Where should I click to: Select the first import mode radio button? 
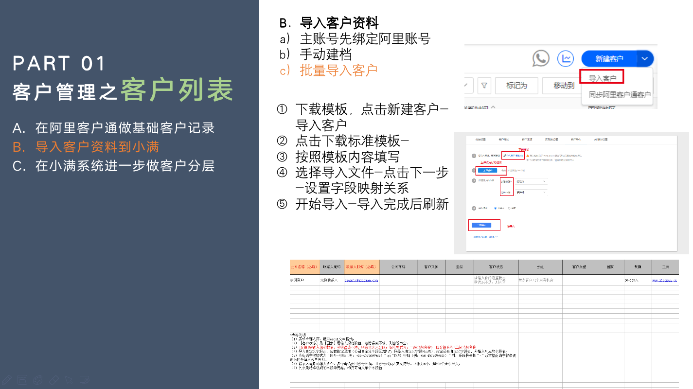pos(495,208)
